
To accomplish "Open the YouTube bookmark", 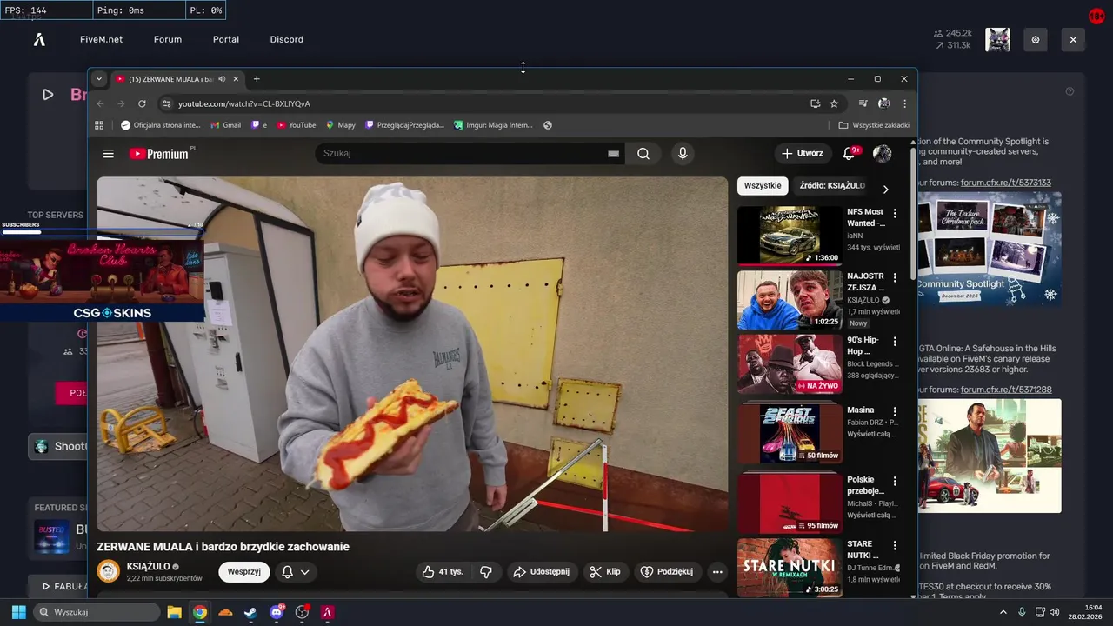I will (296, 125).
